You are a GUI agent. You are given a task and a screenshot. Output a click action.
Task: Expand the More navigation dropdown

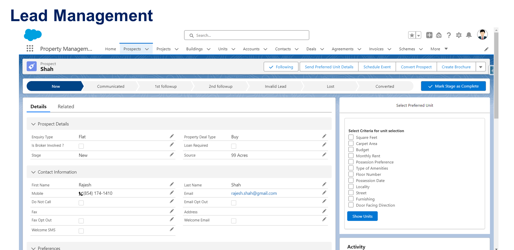click(x=439, y=49)
